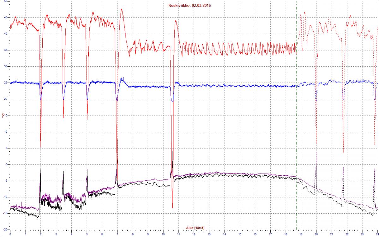Select the black curve near hour 9
379x237 pixels.
pyautogui.click(x=148, y=183)
